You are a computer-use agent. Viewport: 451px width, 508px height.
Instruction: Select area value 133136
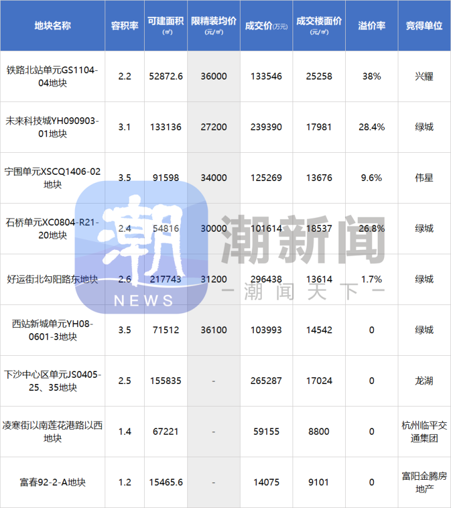(x=166, y=127)
